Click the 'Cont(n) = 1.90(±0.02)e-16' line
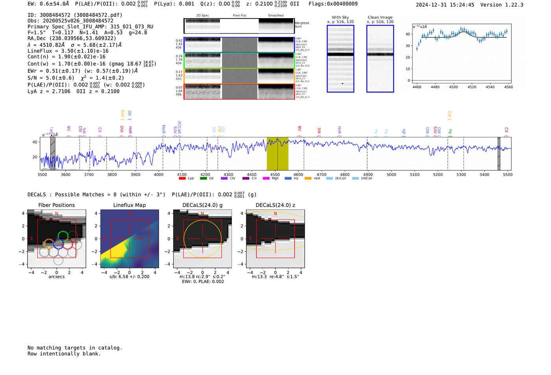This screenshot has width=551, height=375. point(67,57)
